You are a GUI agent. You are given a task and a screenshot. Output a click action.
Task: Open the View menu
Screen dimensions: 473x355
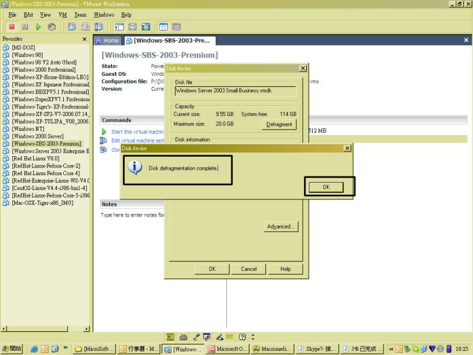click(x=46, y=15)
